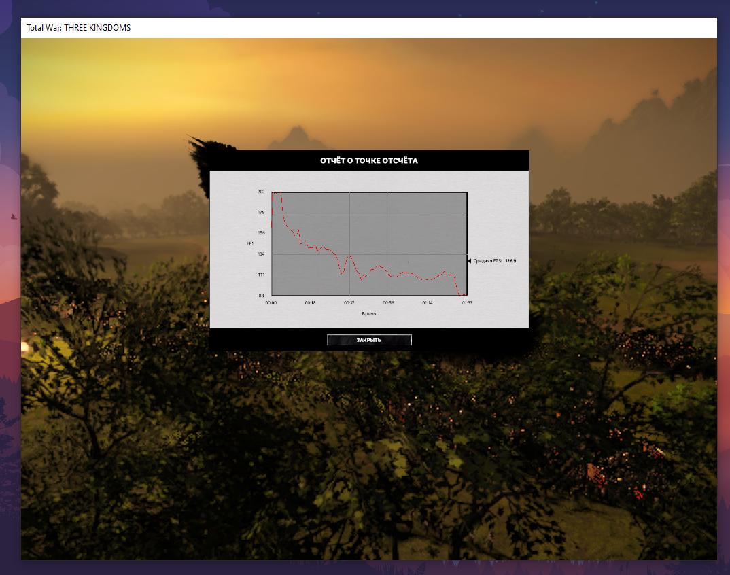Click the average FPS arrow marker

[469, 261]
